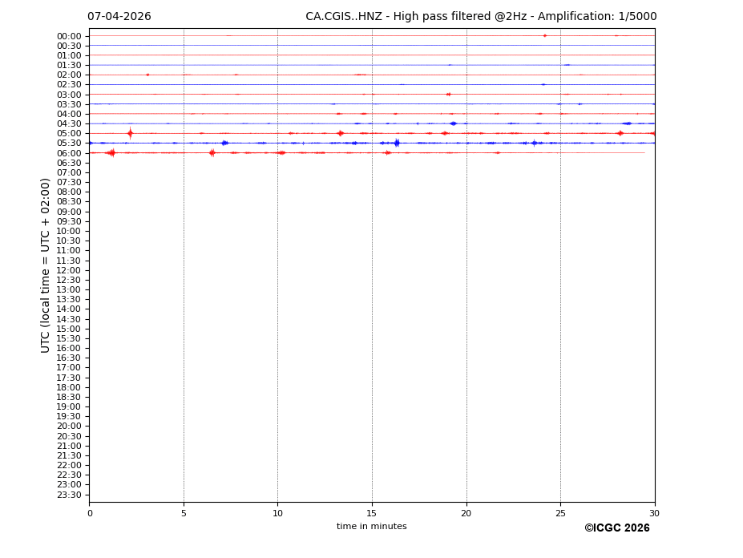Screen dimensions: 743x558
Task: Click the red spike on the 06:00 trace near 6.5 minutes
Action: pyautogui.click(x=212, y=152)
